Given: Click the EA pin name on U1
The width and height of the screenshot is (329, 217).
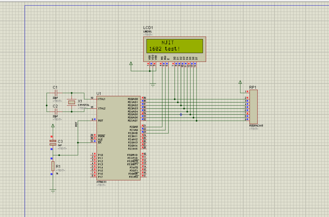Looking at the screenshot, I should click(x=100, y=142).
